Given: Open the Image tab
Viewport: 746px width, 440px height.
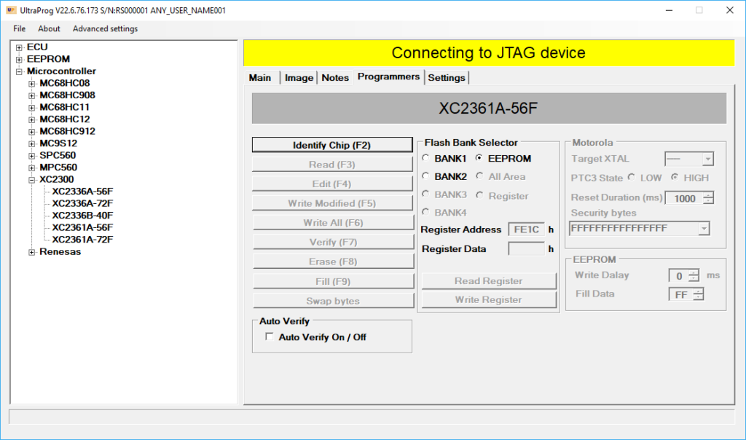Looking at the screenshot, I should 299,78.
